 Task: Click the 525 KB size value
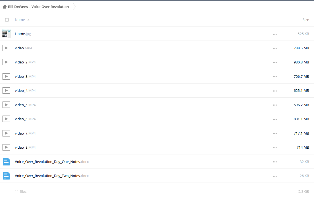303,34
